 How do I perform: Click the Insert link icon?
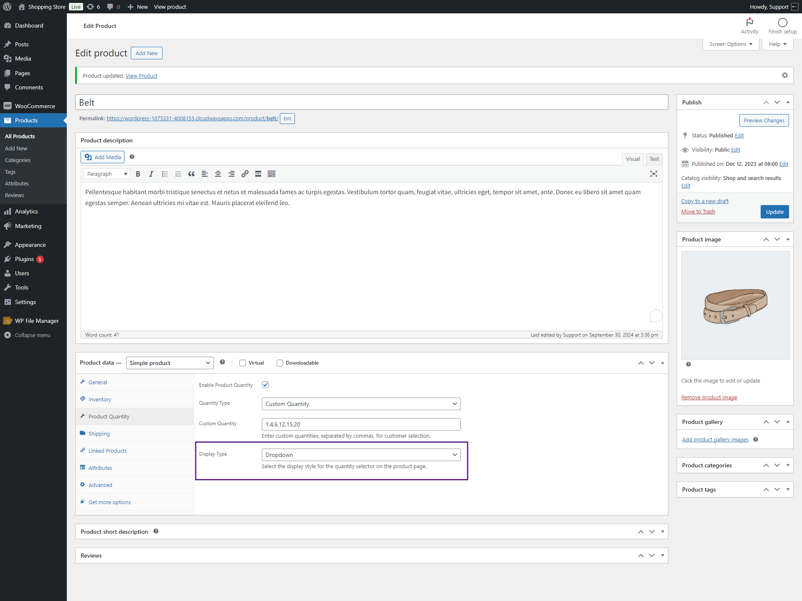click(x=245, y=174)
